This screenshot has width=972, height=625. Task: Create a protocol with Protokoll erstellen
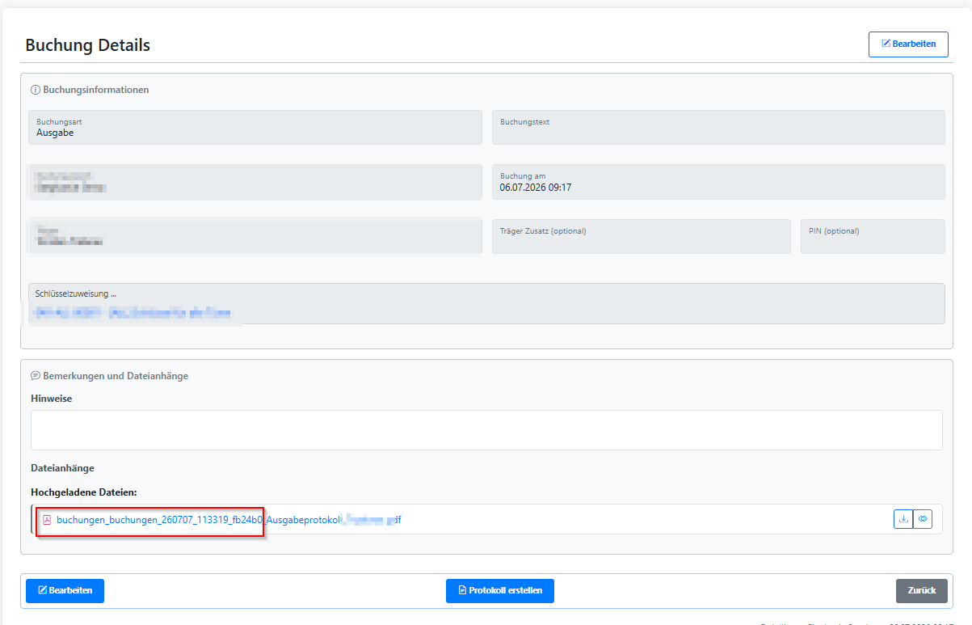click(x=500, y=591)
